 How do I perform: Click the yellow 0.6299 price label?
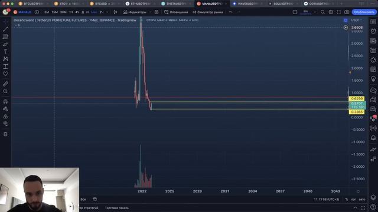(x=357, y=98)
